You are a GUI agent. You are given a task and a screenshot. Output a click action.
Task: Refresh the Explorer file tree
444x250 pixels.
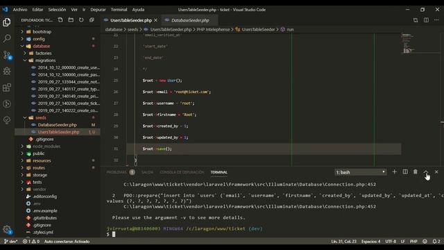click(x=81, y=20)
